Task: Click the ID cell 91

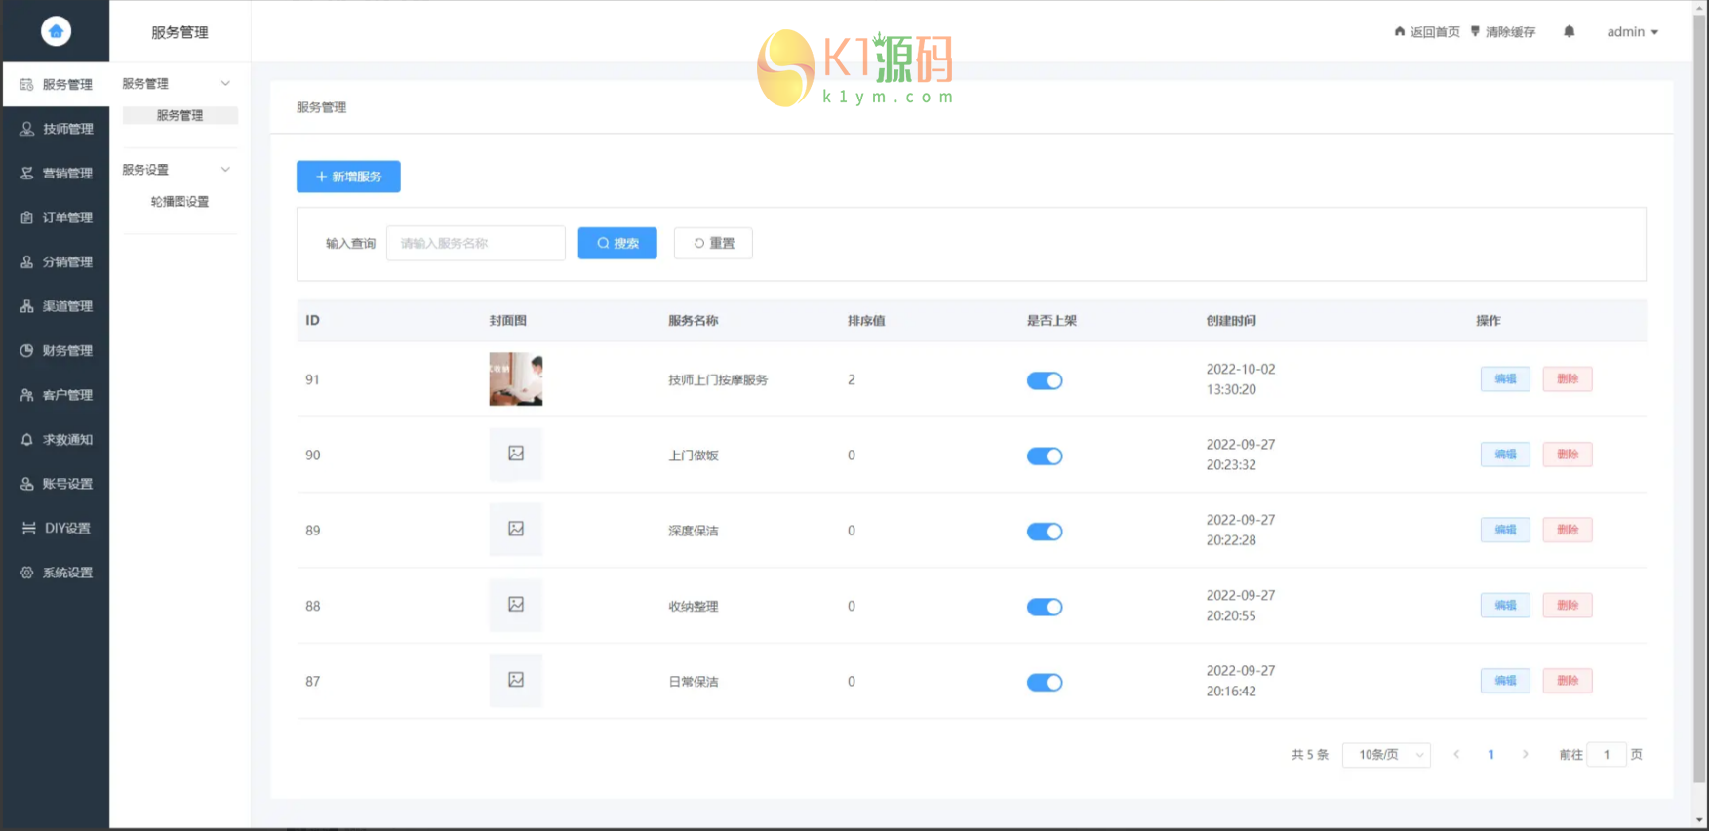Action: [x=312, y=379]
